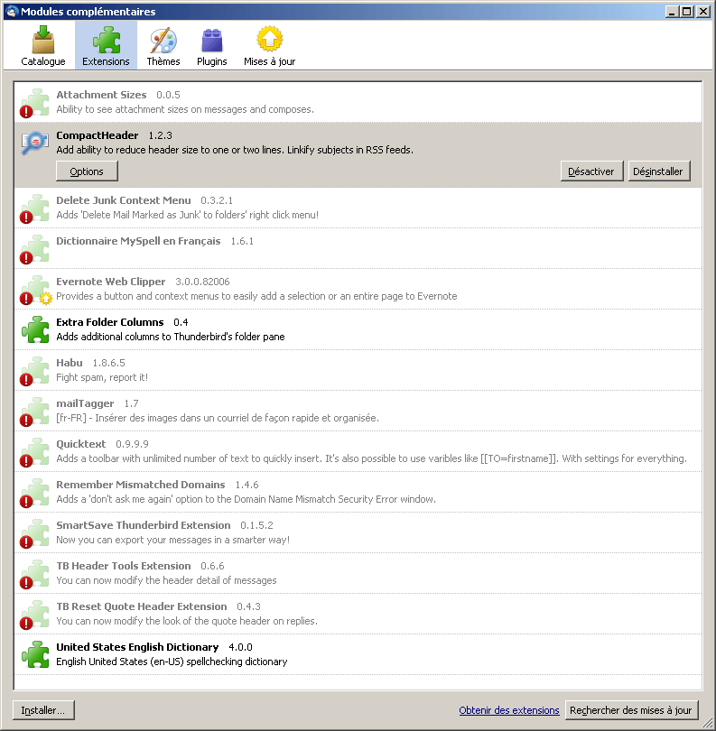Click the SmartSave Thunderbird Extension icon
The height and width of the screenshot is (731, 716).
click(35, 532)
